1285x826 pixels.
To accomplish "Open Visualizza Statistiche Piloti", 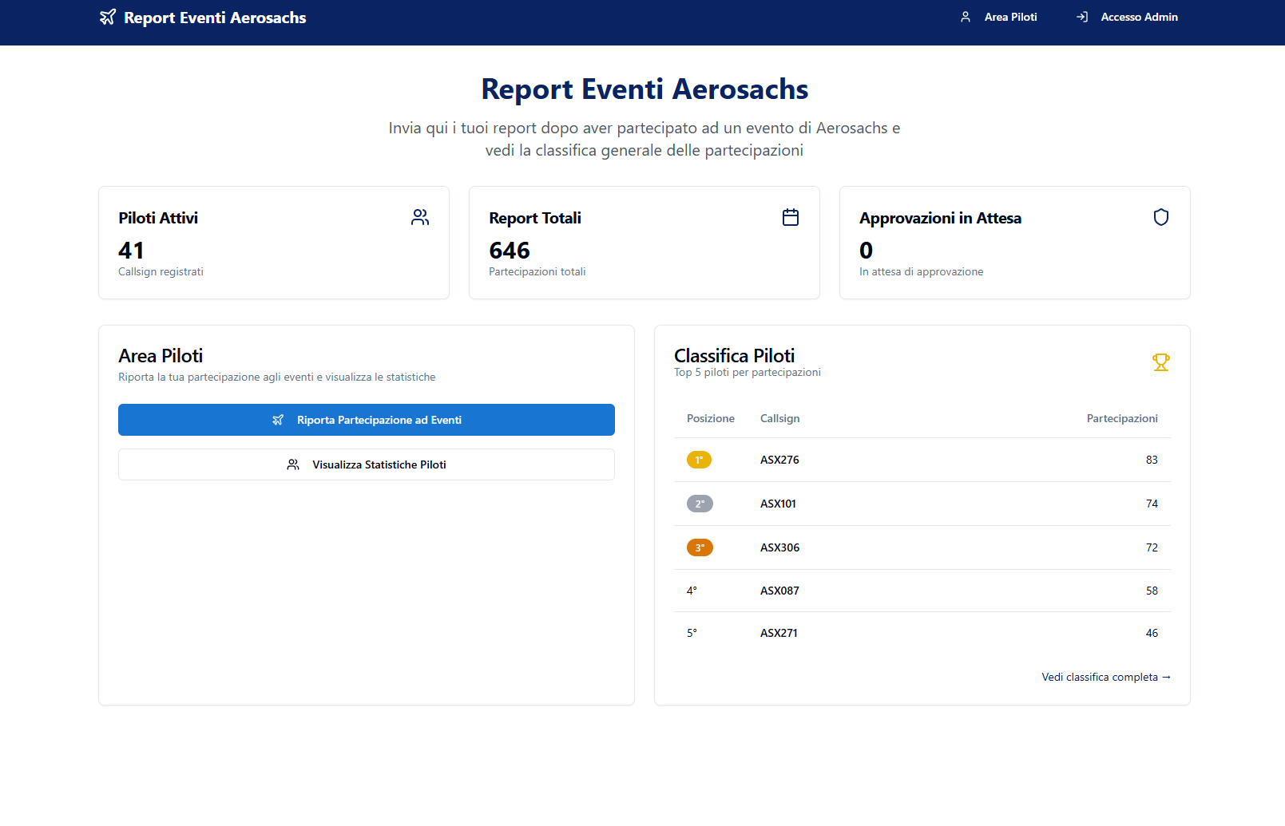I will point(367,464).
